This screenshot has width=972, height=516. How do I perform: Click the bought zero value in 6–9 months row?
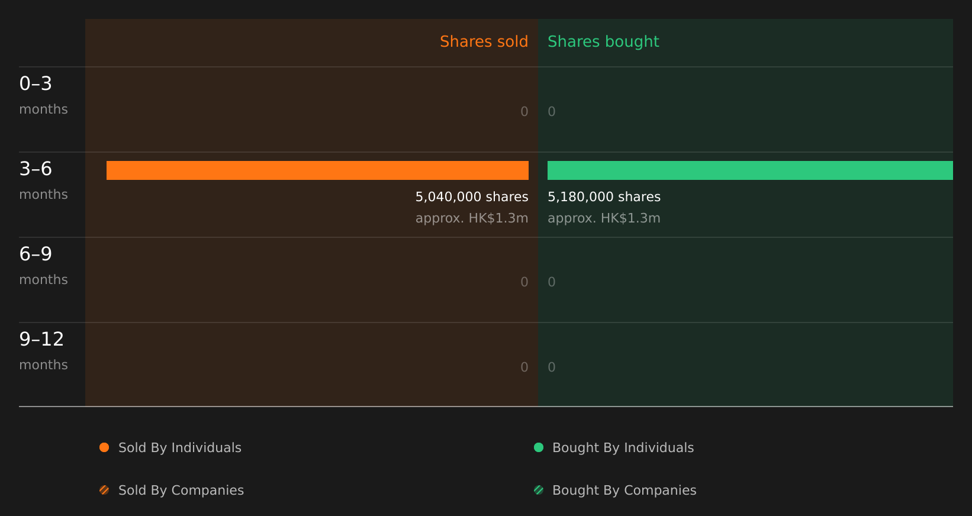[552, 282]
